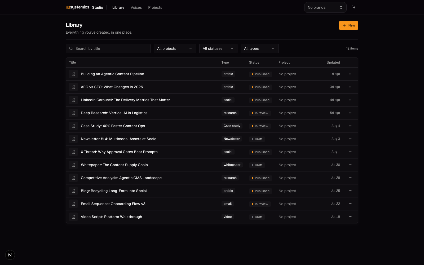424x265 pixels.
Task: Open the actions menu for LinkedIn Carousel row
Action: (x=351, y=100)
